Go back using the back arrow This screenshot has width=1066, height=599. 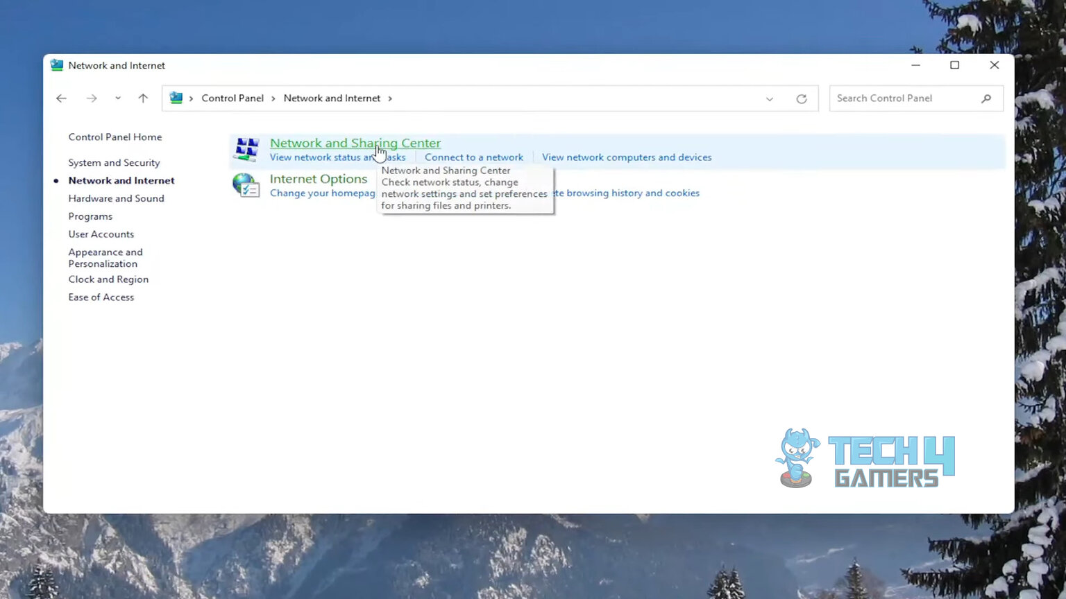tap(61, 98)
